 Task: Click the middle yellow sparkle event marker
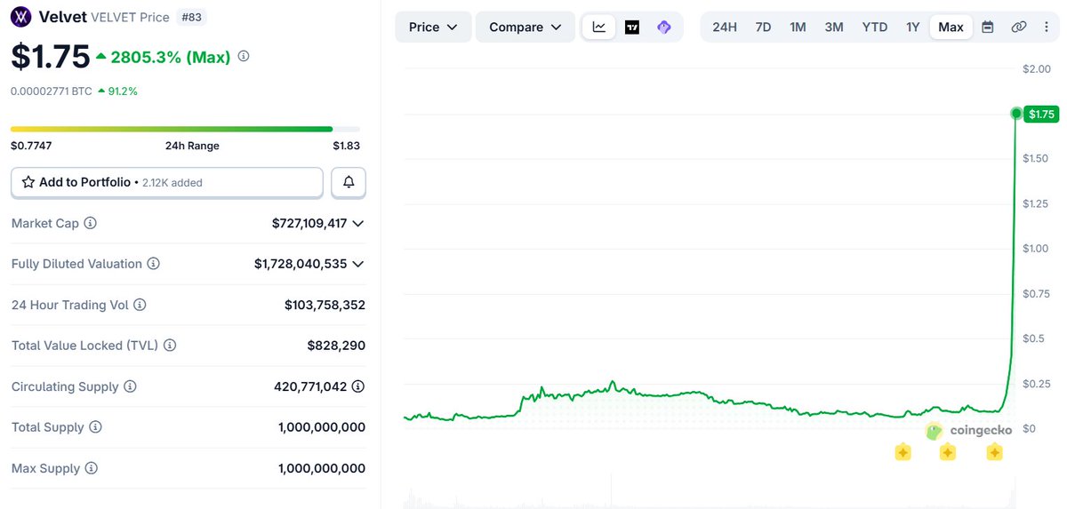pyautogui.click(x=948, y=452)
